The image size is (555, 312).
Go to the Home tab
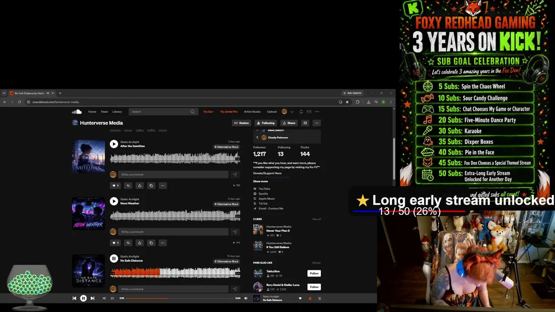coord(92,112)
